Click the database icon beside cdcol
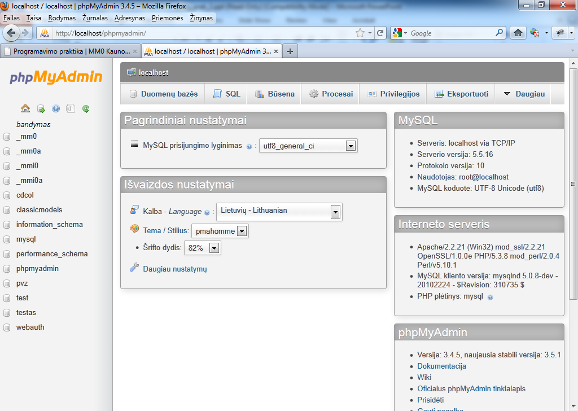The height and width of the screenshot is (411, 578). click(7, 195)
